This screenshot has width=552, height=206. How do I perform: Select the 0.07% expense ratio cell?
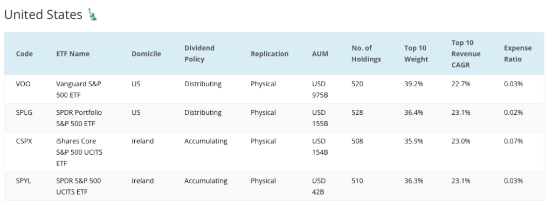[x=514, y=141]
